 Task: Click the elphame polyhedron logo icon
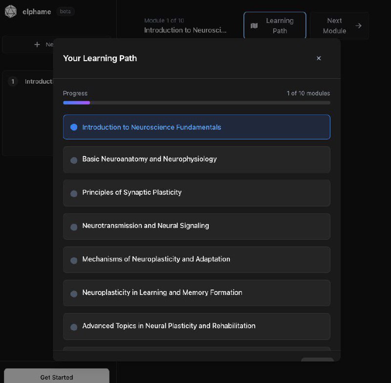pos(10,12)
